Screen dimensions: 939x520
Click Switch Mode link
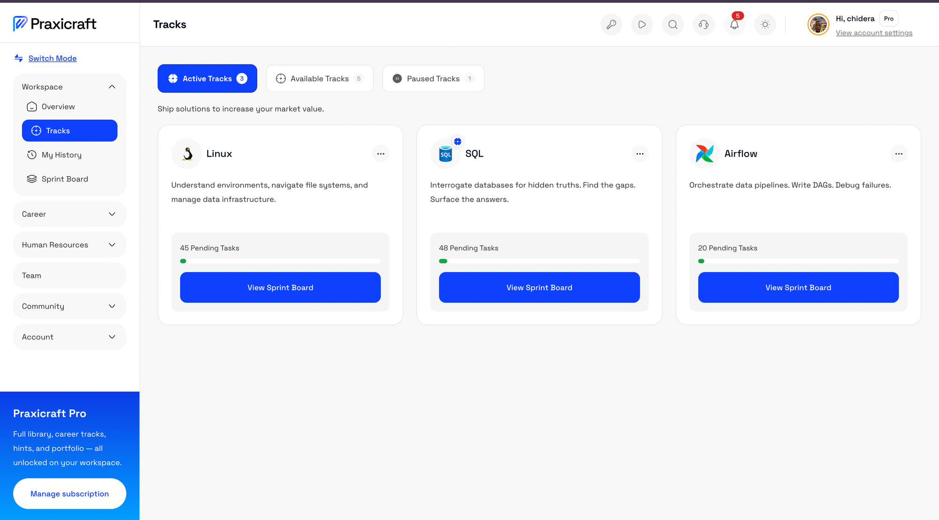pyautogui.click(x=53, y=58)
